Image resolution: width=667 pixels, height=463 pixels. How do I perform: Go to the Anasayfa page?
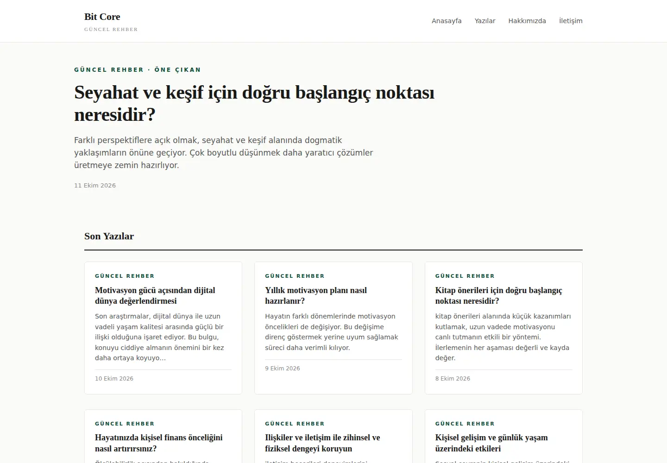click(447, 21)
